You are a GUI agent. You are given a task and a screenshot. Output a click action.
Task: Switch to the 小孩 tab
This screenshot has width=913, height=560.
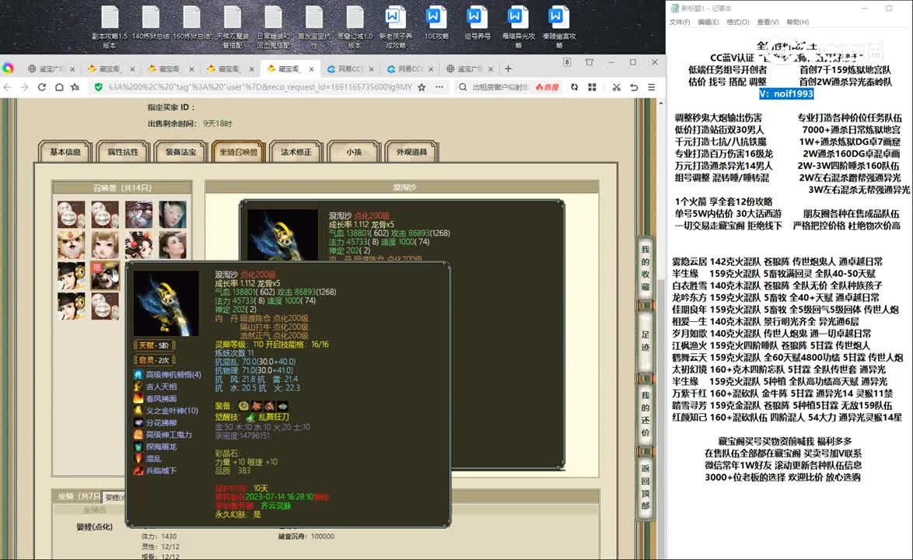354,152
